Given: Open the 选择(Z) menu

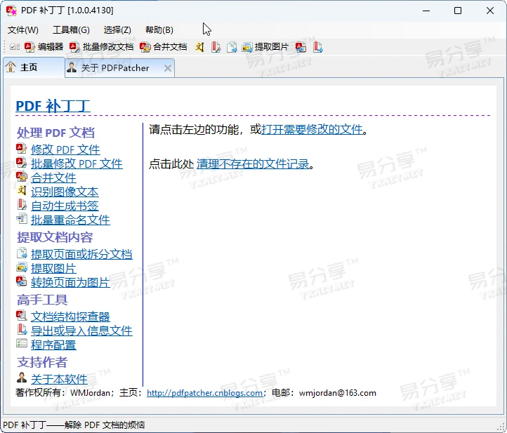Looking at the screenshot, I should 117,30.
